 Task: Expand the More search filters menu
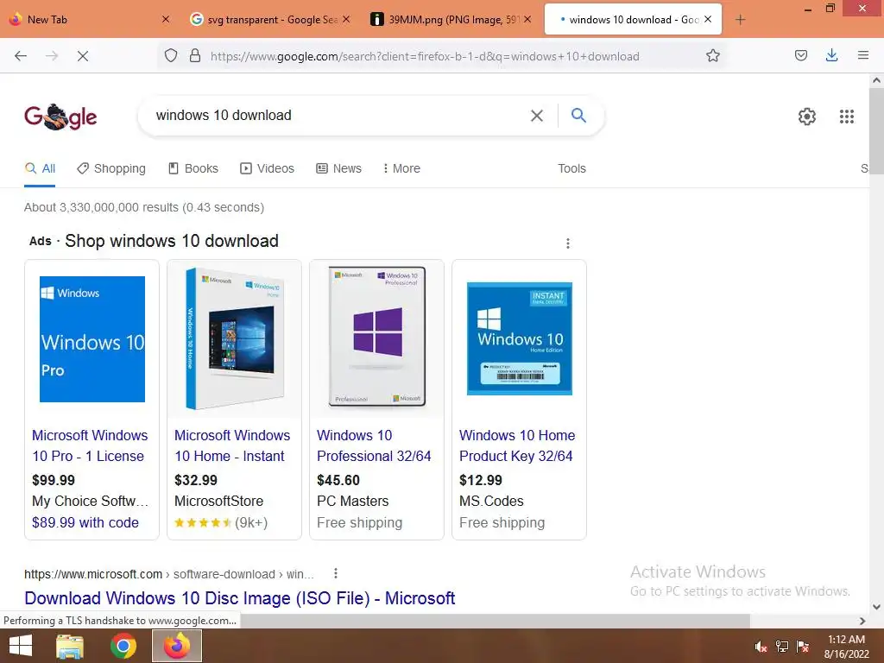(x=401, y=168)
